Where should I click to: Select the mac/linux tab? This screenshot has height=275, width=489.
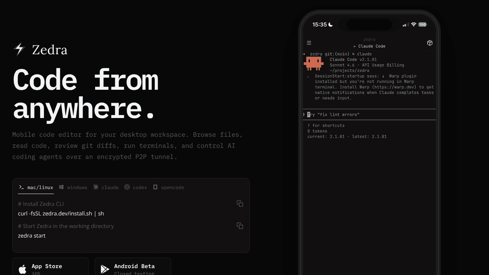coord(36,187)
